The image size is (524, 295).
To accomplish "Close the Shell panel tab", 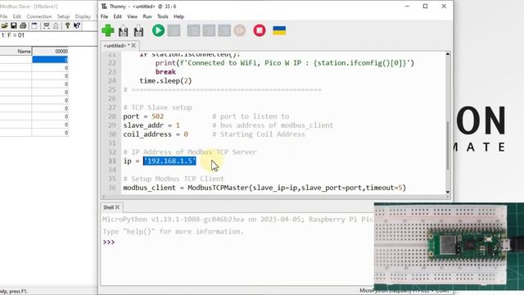I will [117, 207].
